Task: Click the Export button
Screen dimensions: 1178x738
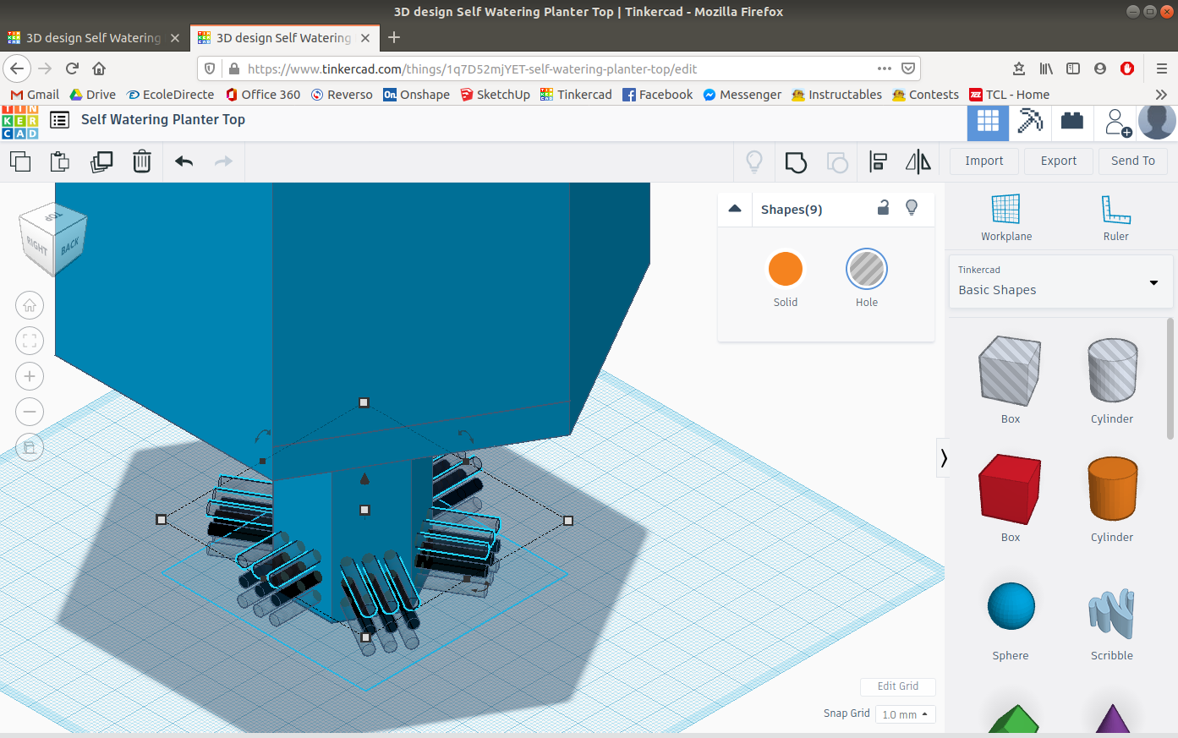Action: [1058, 161]
